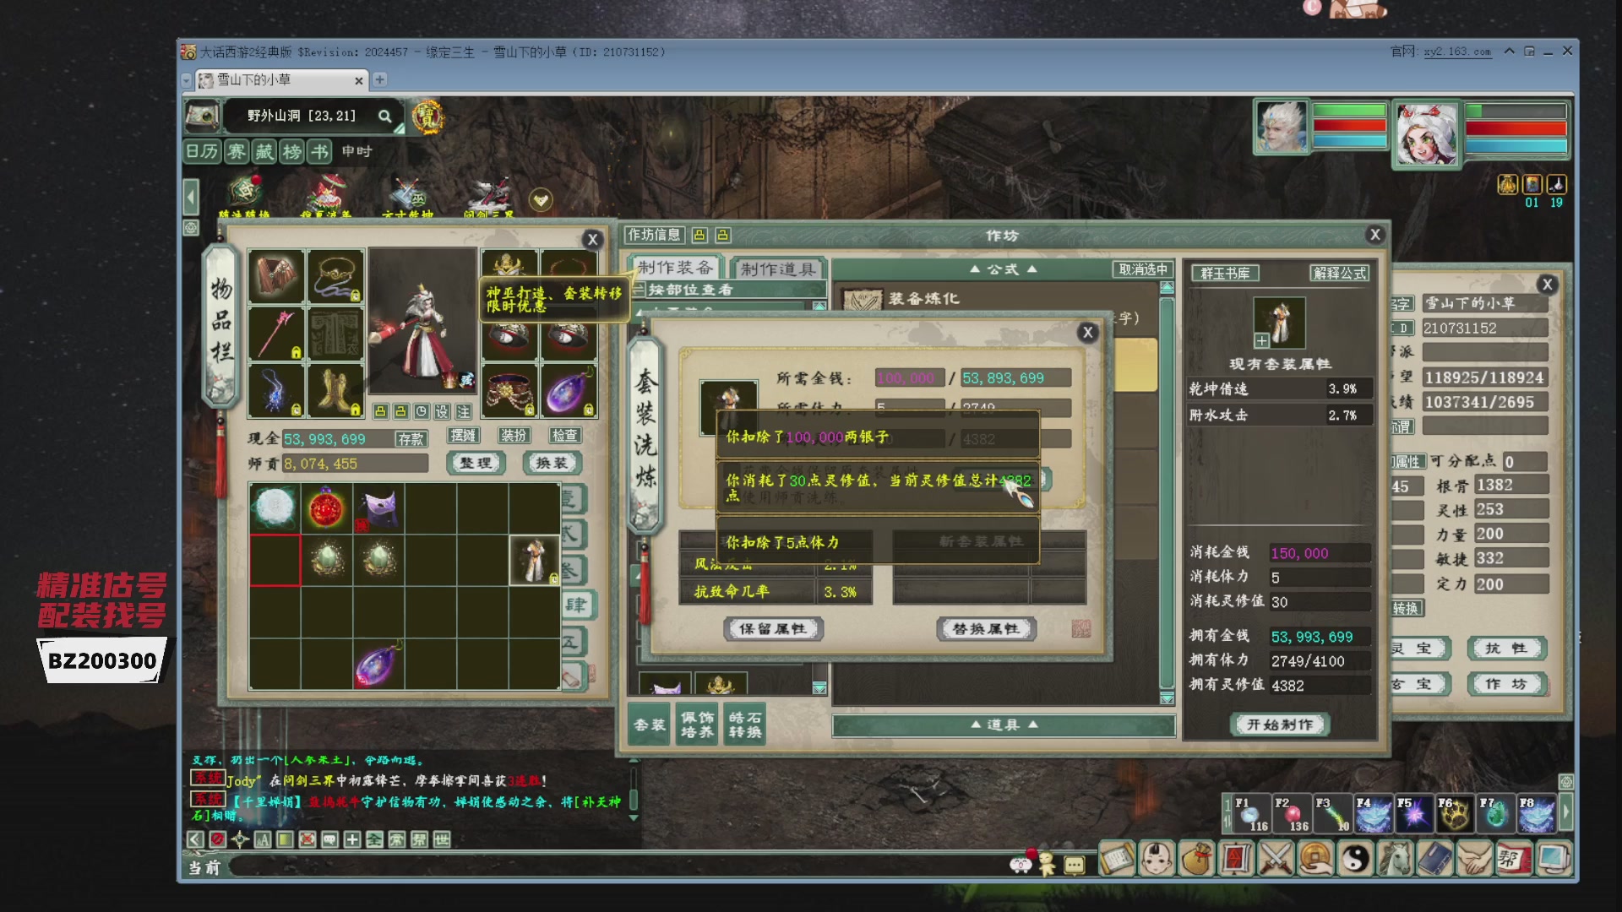Open the golden 寶 treasure medallion
Image resolution: width=1622 pixels, height=912 pixels.
coord(427,116)
